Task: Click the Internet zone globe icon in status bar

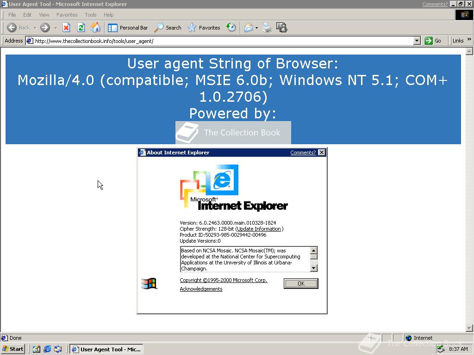Action: 408,338
